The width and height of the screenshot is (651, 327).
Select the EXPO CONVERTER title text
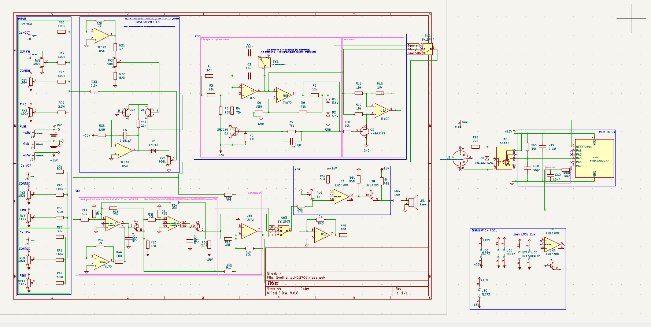[x=147, y=22]
